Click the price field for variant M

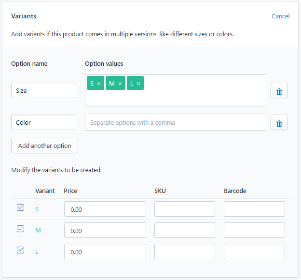pyautogui.click(x=105, y=231)
